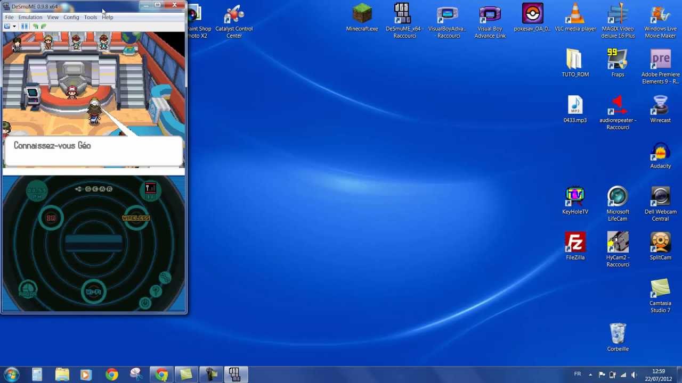
Task: Select VLC media player desktop icon
Action: coord(575,18)
